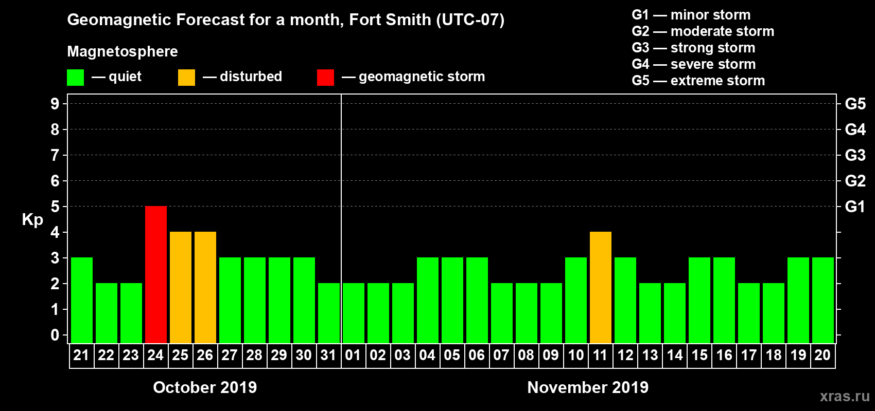
Task: Click the G5 right axis label
Action: pos(855,104)
